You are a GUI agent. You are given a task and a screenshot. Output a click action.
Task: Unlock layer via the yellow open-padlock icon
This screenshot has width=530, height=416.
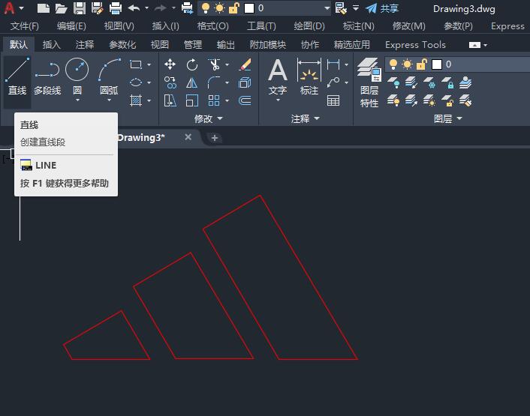click(447, 100)
